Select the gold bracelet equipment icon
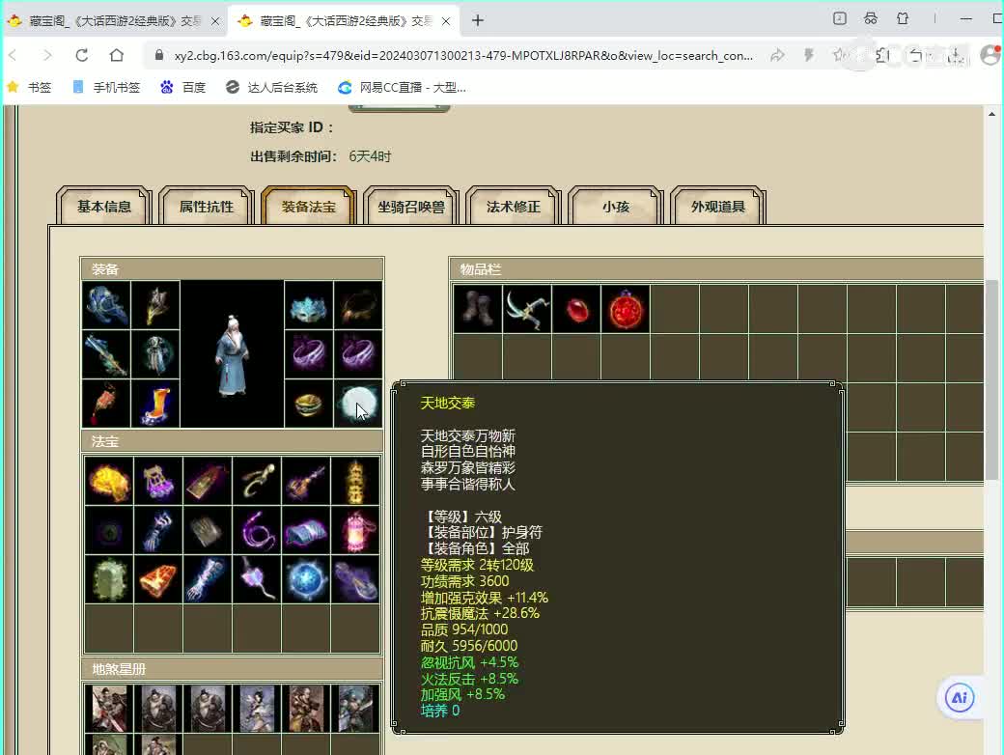Viewport: 1004px width, 755px height. pyautogui.click(x=309, y=404)
